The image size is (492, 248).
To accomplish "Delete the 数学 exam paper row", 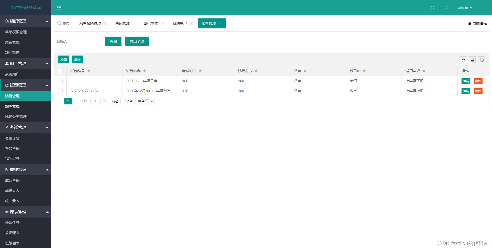I will (x=478, y=91).
